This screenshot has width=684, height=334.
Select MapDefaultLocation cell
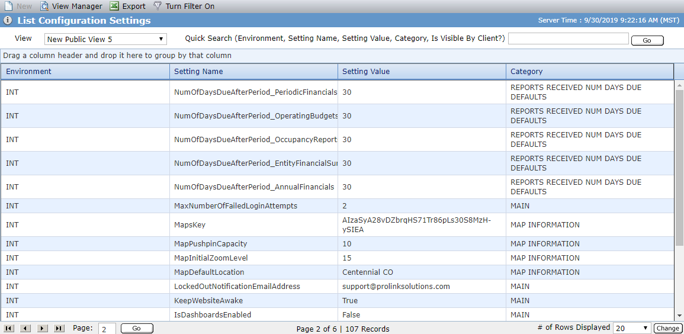tap(253, 272)
